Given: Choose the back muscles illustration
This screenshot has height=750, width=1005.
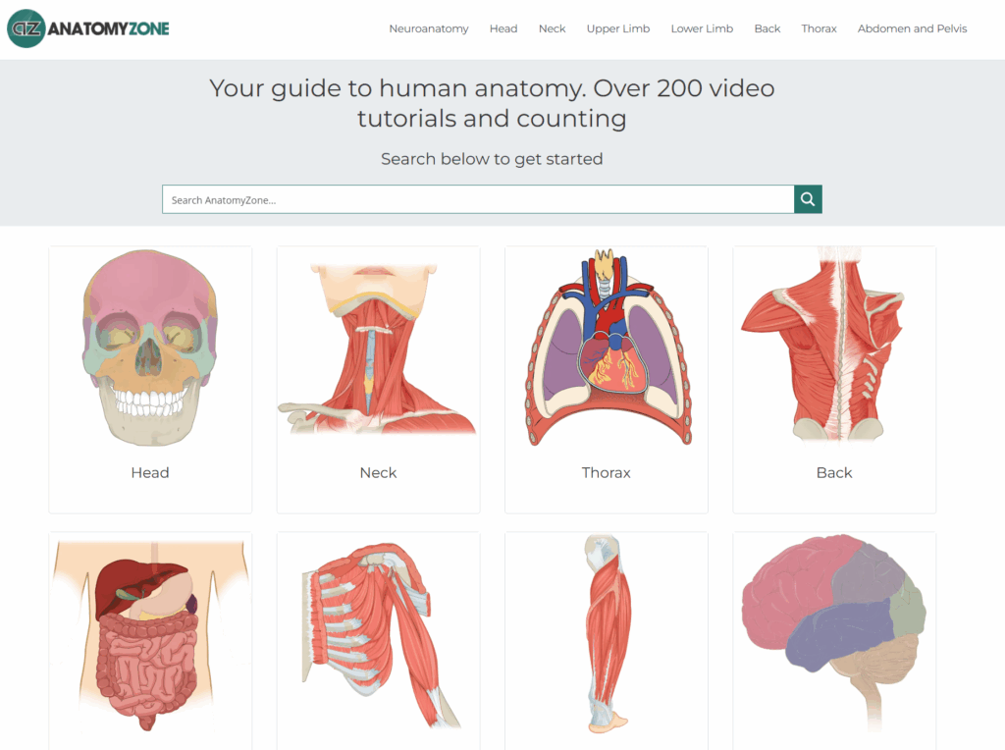Looking at the screenshot, I should [833, 344].
